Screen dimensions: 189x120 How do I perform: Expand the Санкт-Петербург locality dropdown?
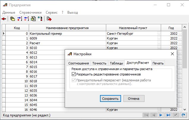coord(159,34)
